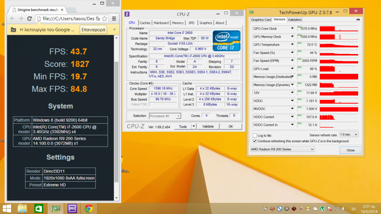Click the Chrome address bar URL
This screenshot has height=214, width=381.
click(x=69, y=18)
